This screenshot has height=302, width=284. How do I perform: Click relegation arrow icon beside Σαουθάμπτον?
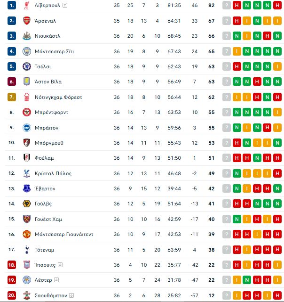click(x=71, y=295)
